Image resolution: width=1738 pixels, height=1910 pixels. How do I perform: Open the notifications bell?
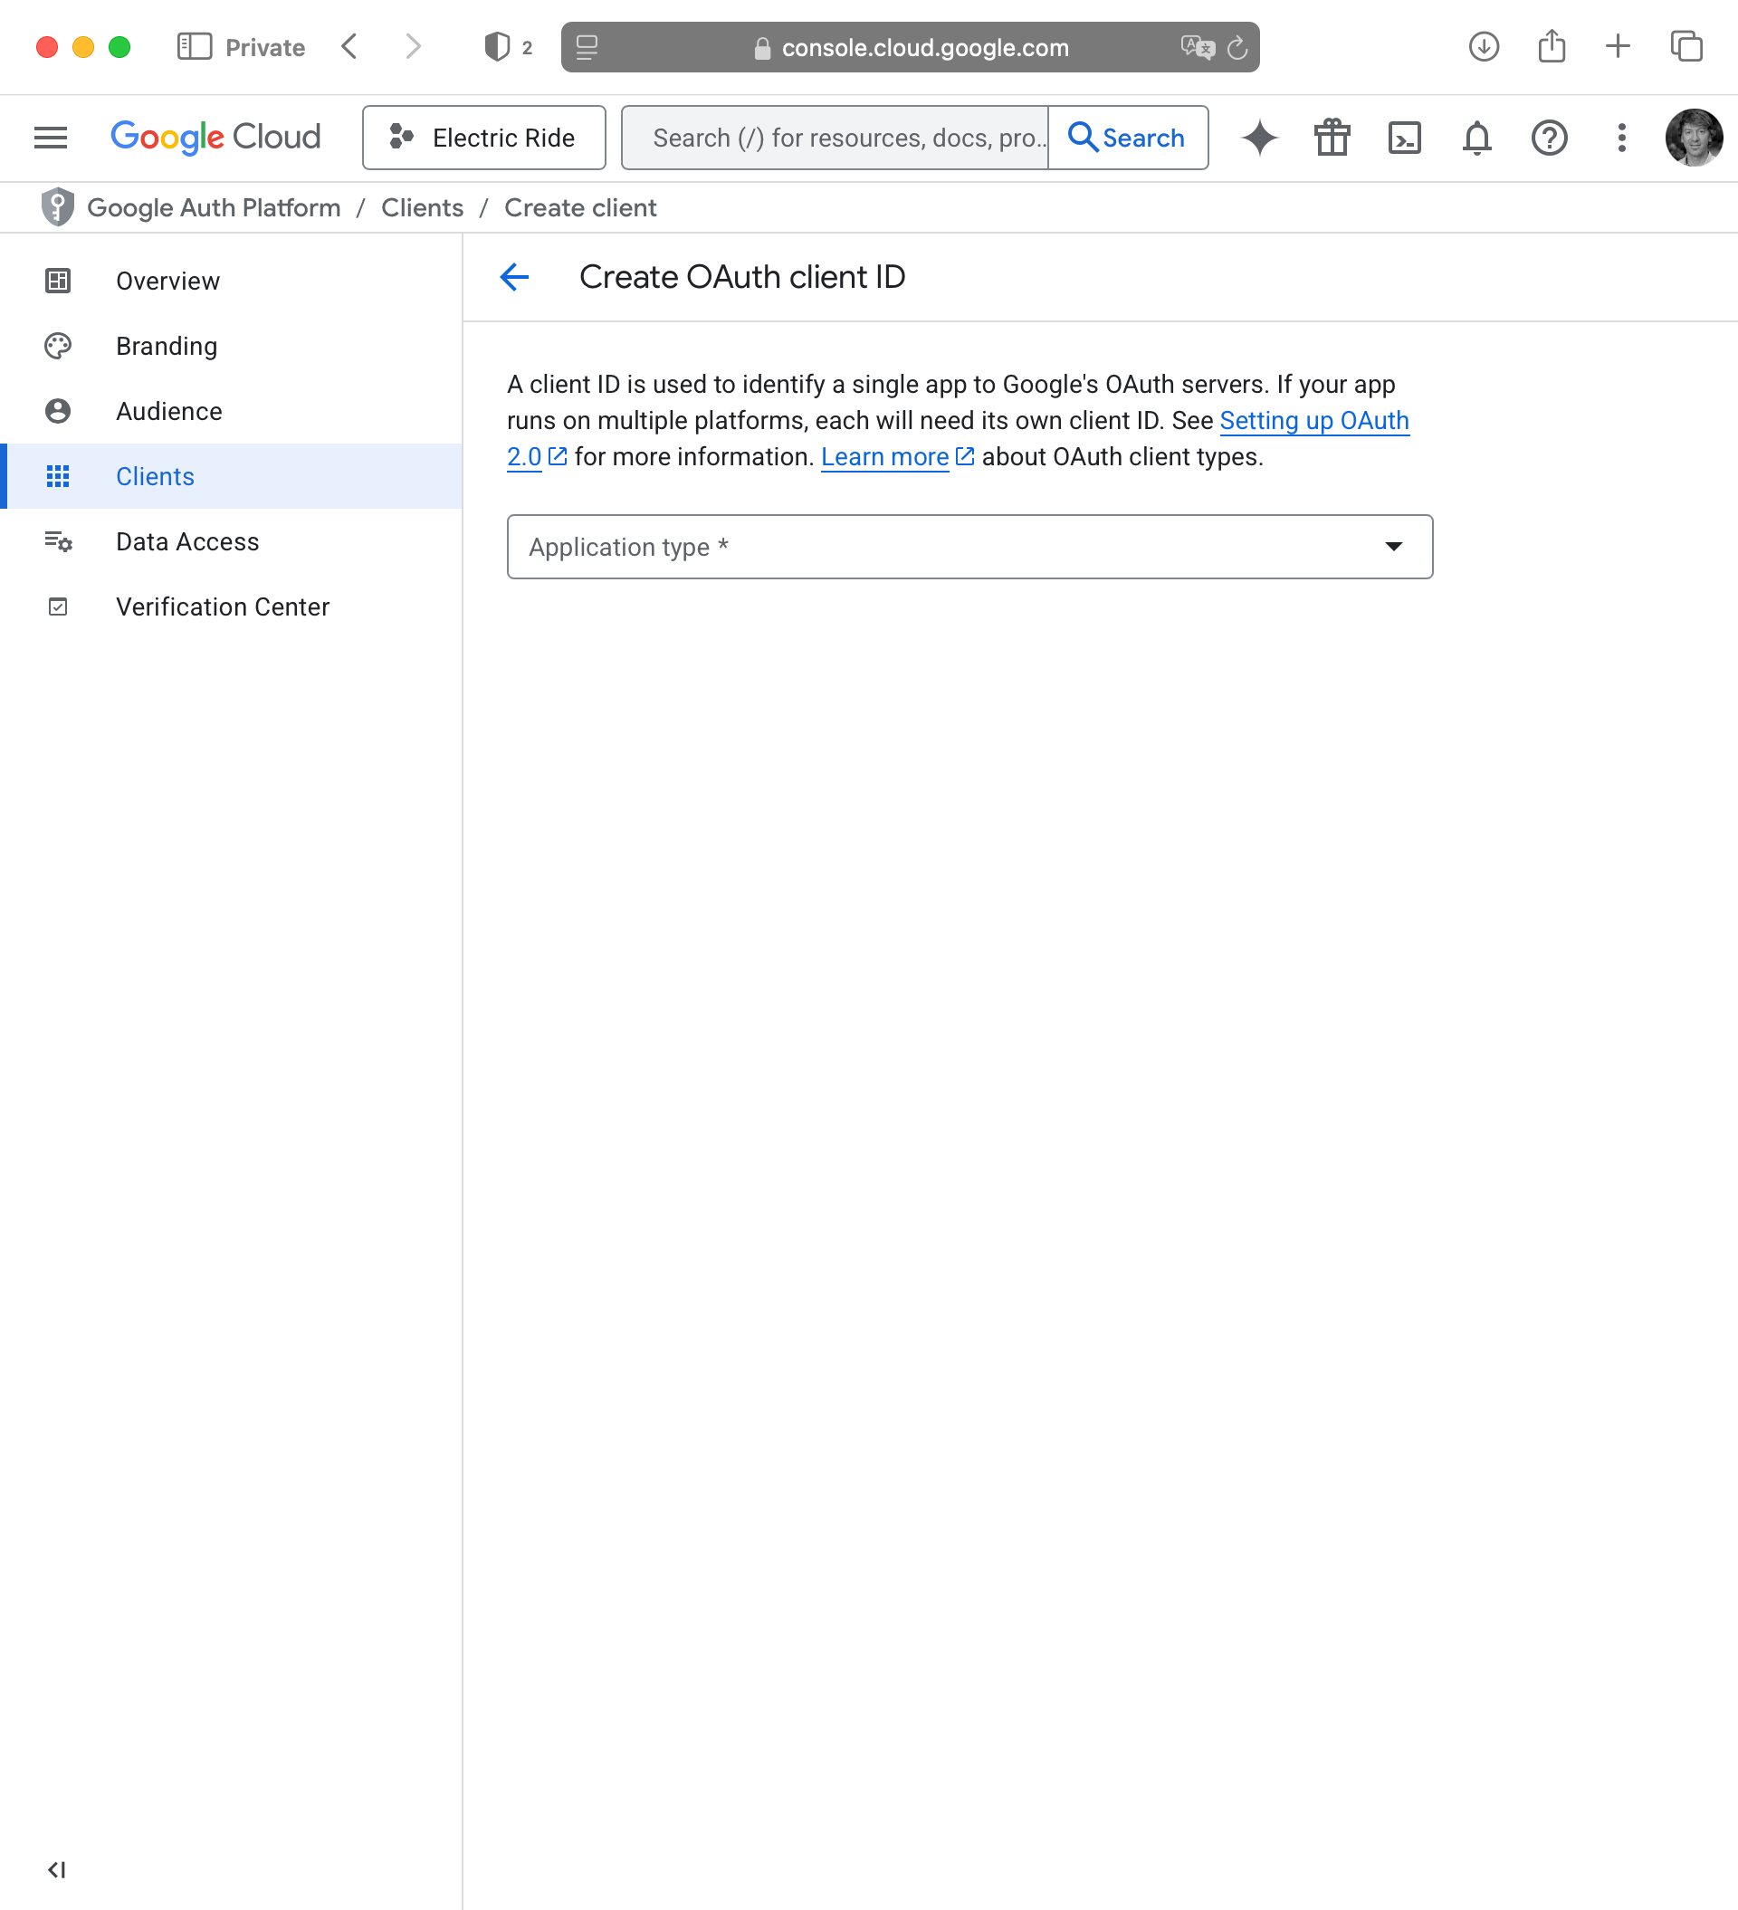tap(1476, 138)
